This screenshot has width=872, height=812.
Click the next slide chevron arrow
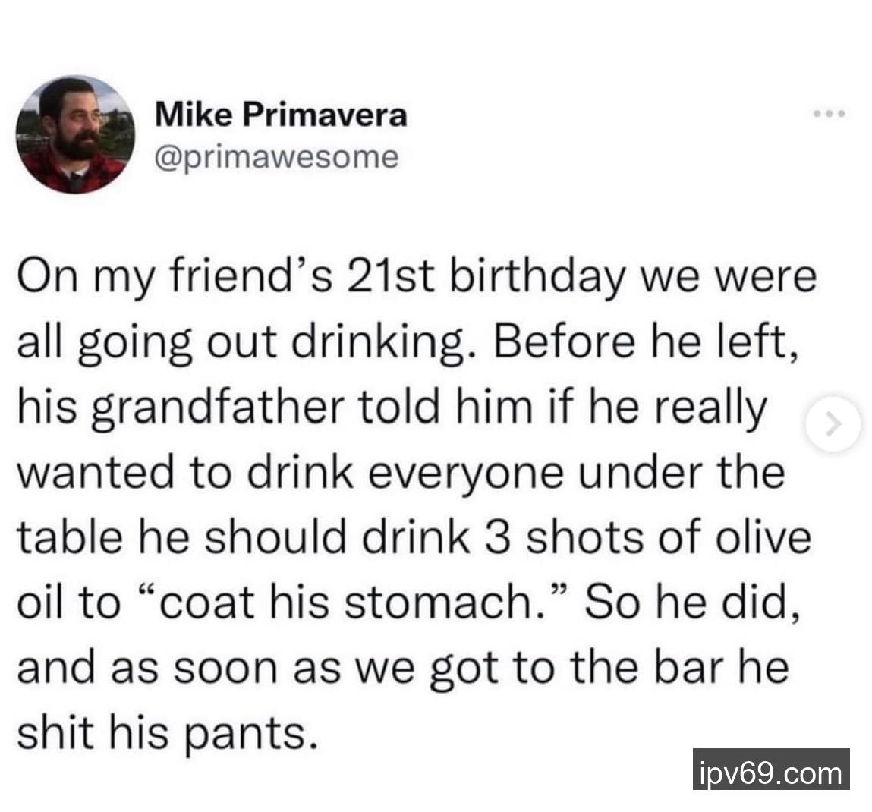coord(834,426)
